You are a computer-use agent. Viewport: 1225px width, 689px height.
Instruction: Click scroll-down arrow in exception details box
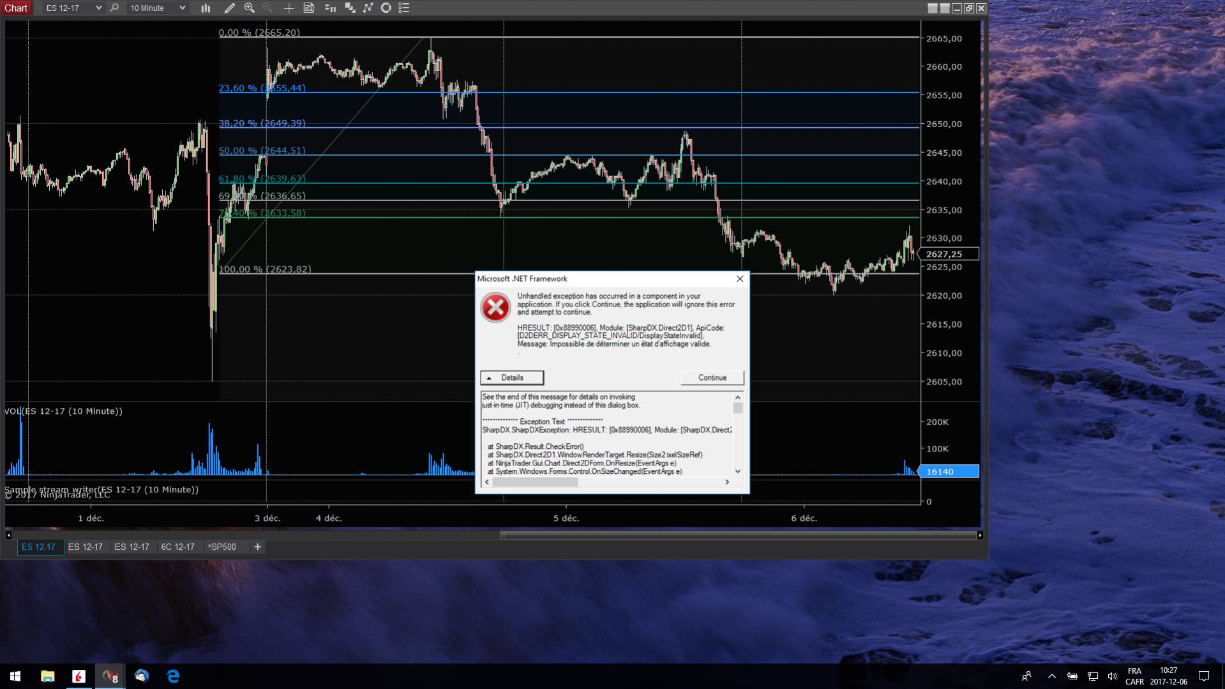[738, 471]
